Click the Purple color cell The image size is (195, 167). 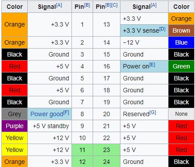pos(15,126)
